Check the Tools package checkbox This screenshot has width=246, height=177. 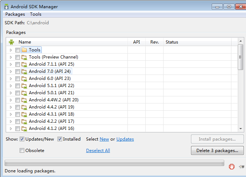click(x=17, y=50)
